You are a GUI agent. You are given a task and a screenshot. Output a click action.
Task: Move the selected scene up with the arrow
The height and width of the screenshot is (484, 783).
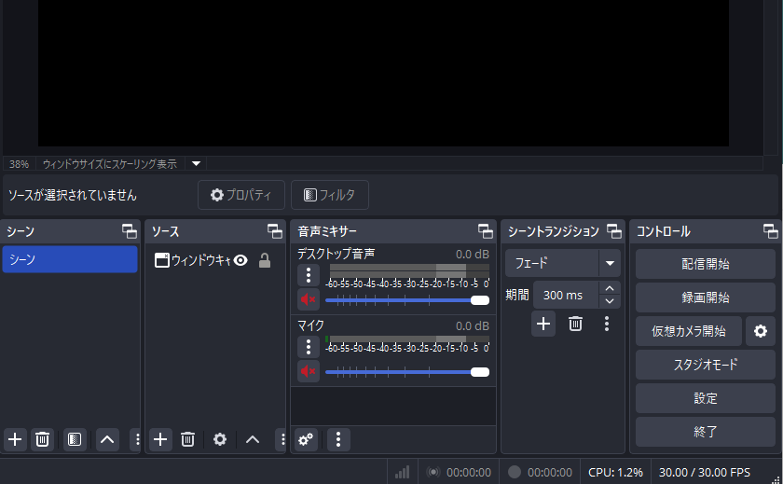107,439
